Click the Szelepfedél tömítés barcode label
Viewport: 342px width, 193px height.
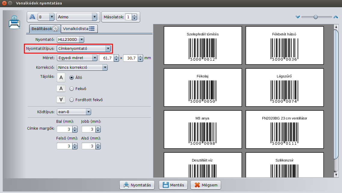click(x=203, y=45)
